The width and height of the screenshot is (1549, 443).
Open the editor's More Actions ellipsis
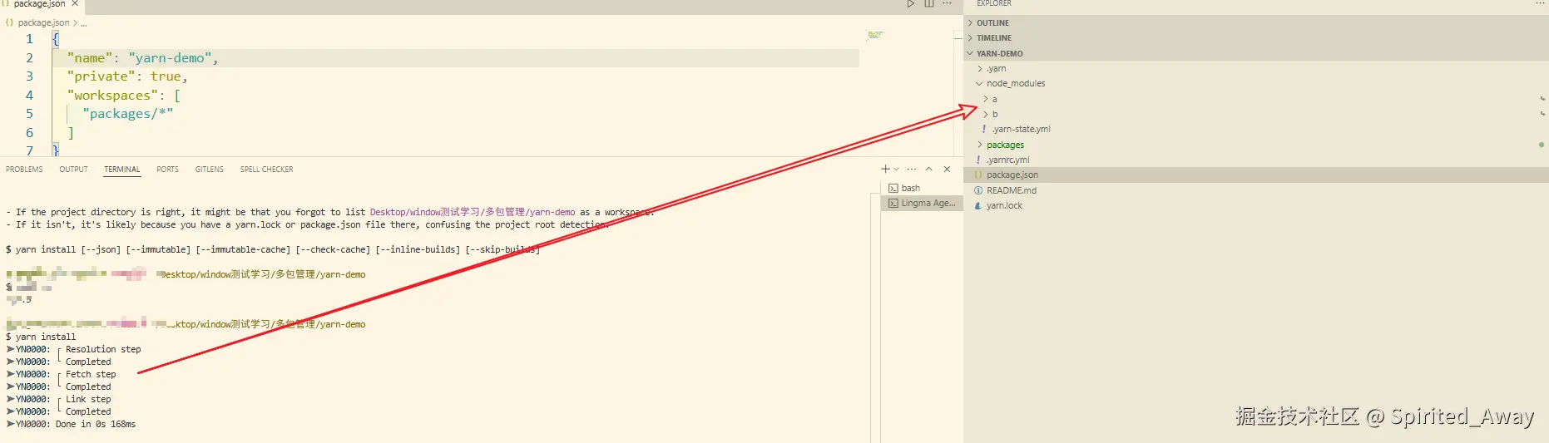[x=947, y=4]
